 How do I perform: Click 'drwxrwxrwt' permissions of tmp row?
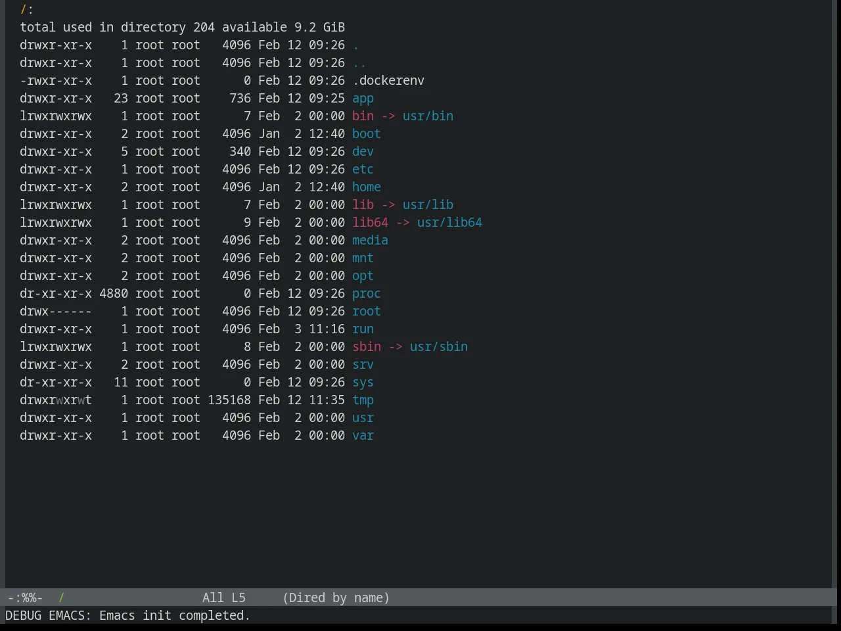pos(56,400)
